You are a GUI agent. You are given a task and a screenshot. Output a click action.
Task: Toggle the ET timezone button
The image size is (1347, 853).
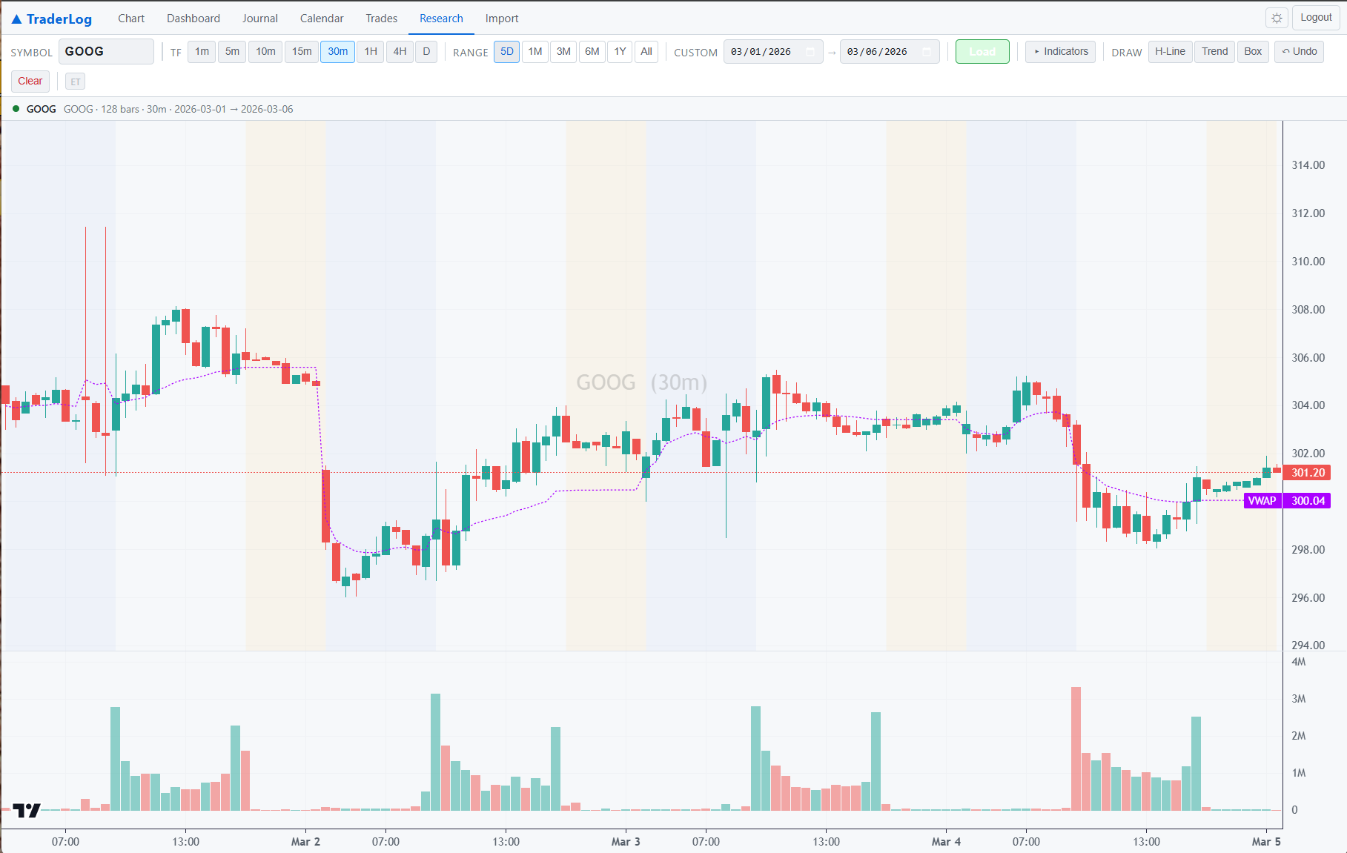coord(75,81)
